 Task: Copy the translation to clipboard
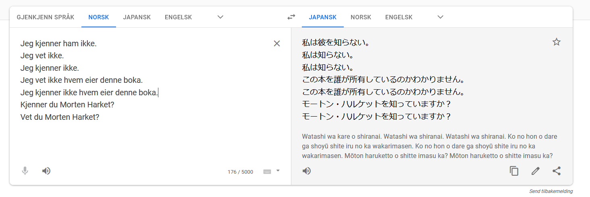click(514, 171)
